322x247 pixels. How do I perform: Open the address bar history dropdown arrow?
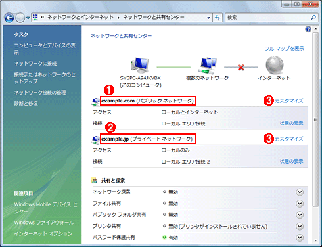209,18
